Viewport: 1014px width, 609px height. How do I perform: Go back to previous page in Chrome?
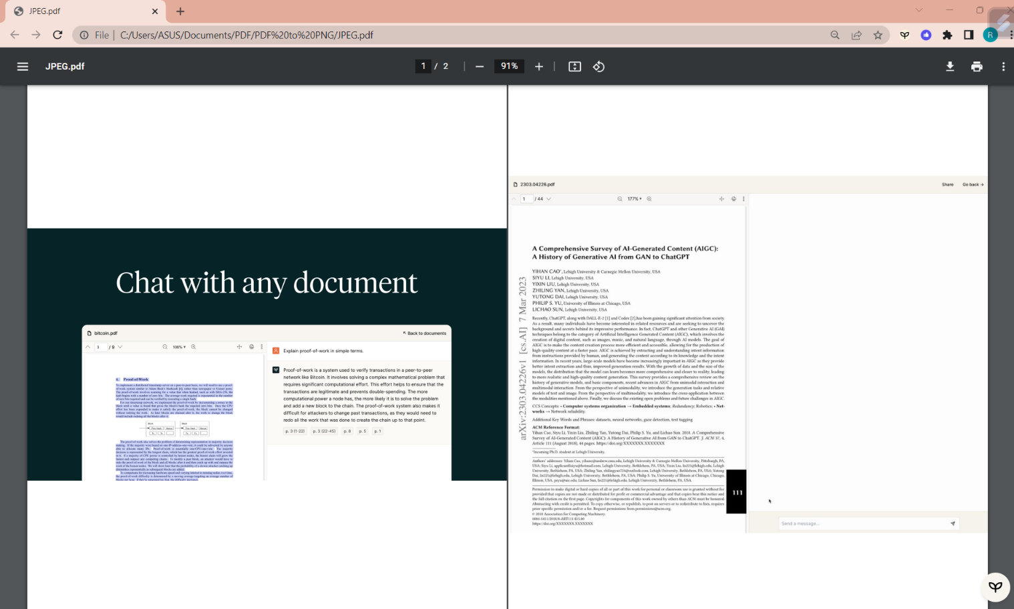coord(15,35)
